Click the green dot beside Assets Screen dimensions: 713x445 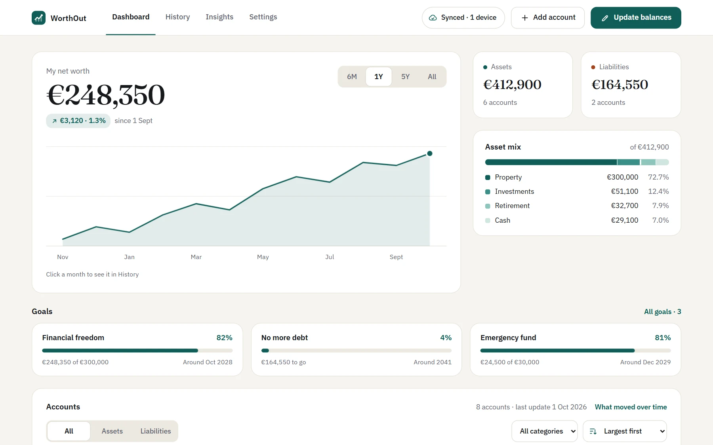(485, 67)
